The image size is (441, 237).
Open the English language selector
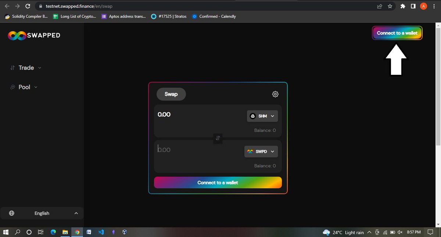[x=42, y=213]
